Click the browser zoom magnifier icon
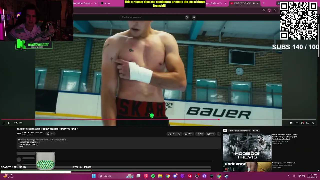Screen dimensions: 320x180 coord(264,10)
